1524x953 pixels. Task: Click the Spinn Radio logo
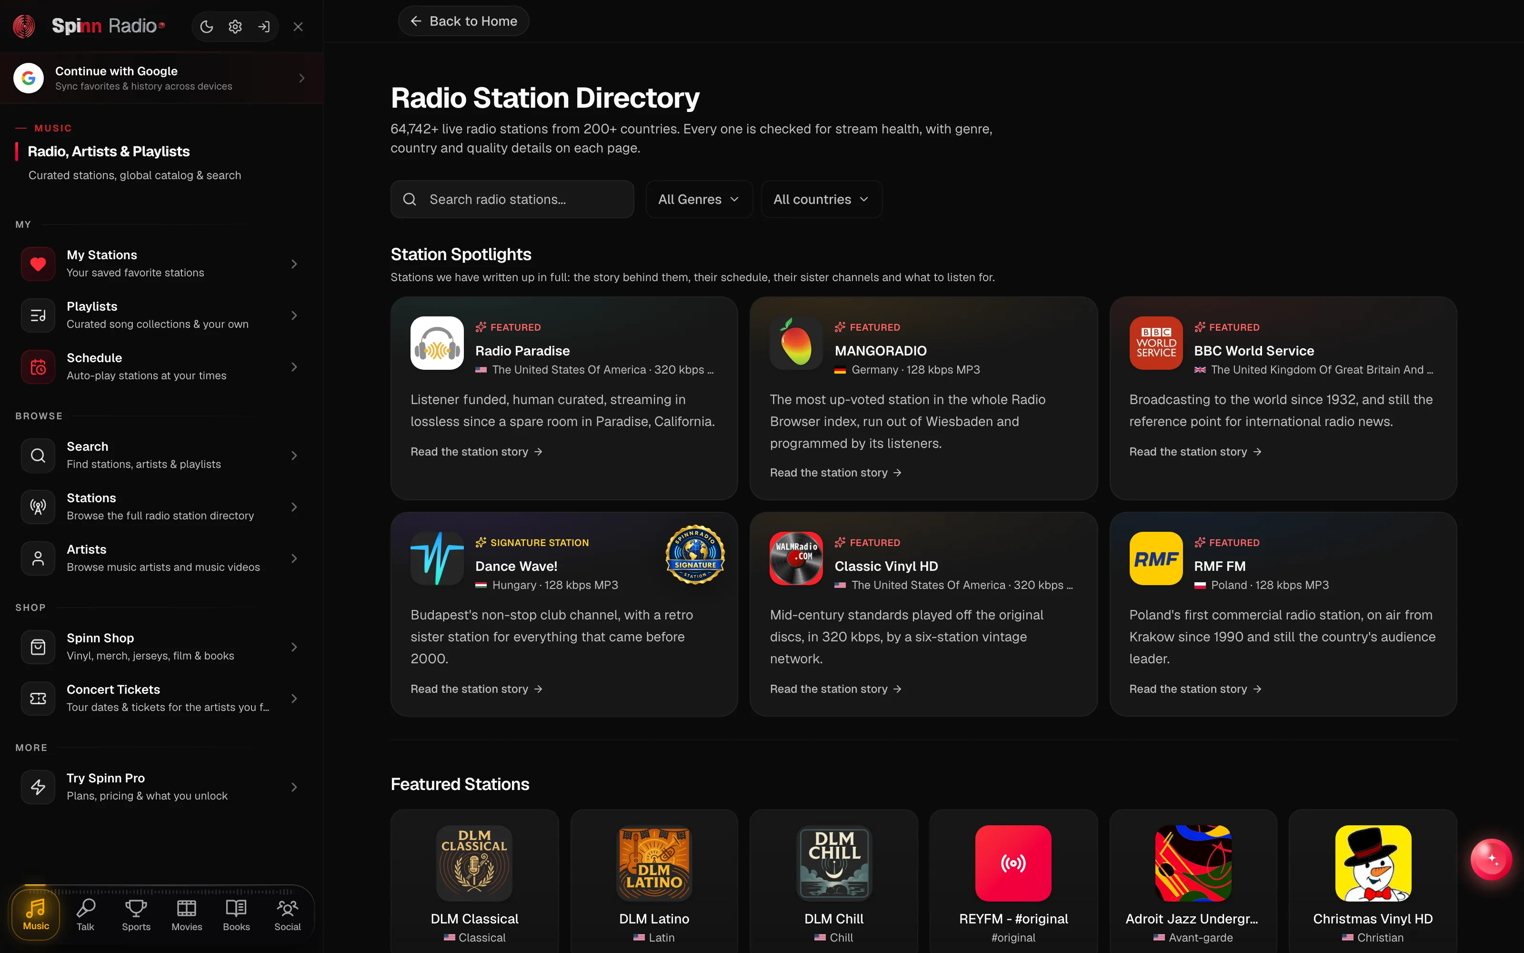(89, 26)
